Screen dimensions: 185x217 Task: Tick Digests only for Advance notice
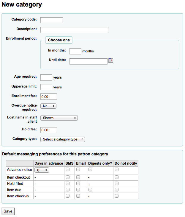(90, 169)
